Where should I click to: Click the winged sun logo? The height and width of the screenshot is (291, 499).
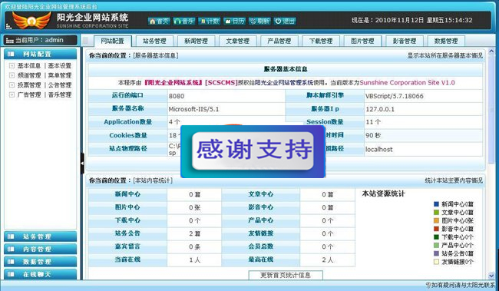pos(31,21)
